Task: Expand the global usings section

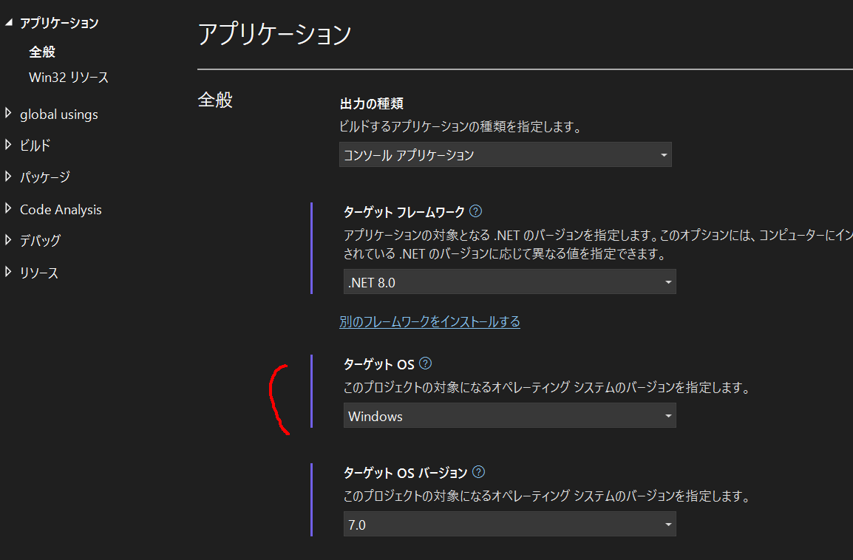Action: point(8,113)
